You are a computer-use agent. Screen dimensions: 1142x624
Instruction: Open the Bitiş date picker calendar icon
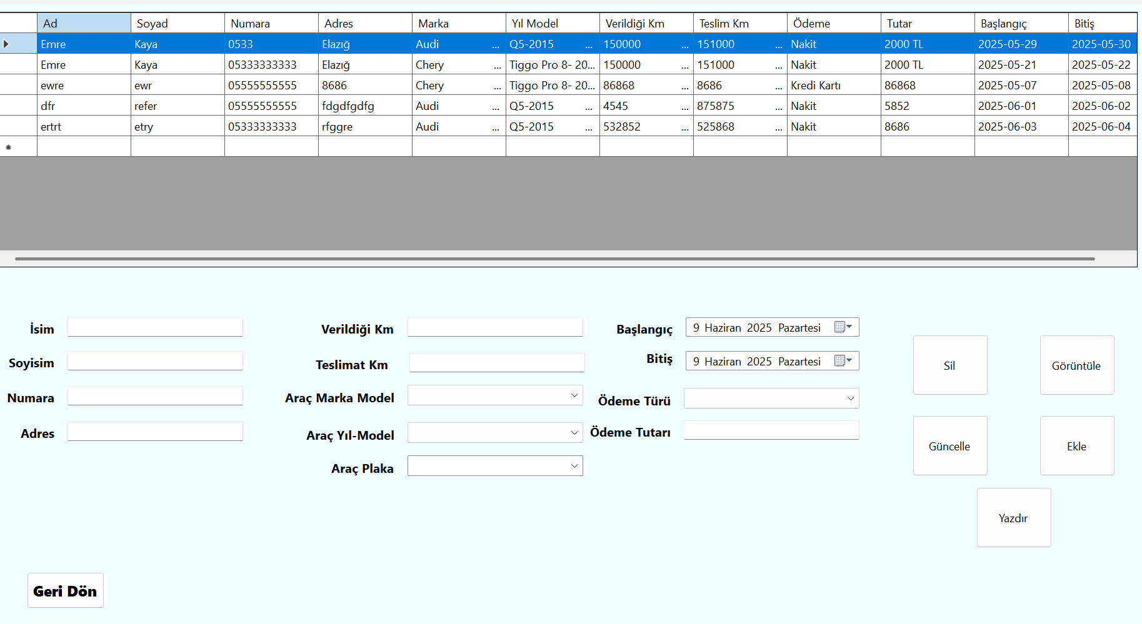coord(843,360)
